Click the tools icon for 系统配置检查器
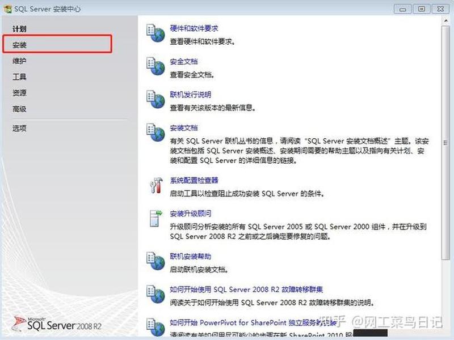454x340 pixels. click(156, 185)
